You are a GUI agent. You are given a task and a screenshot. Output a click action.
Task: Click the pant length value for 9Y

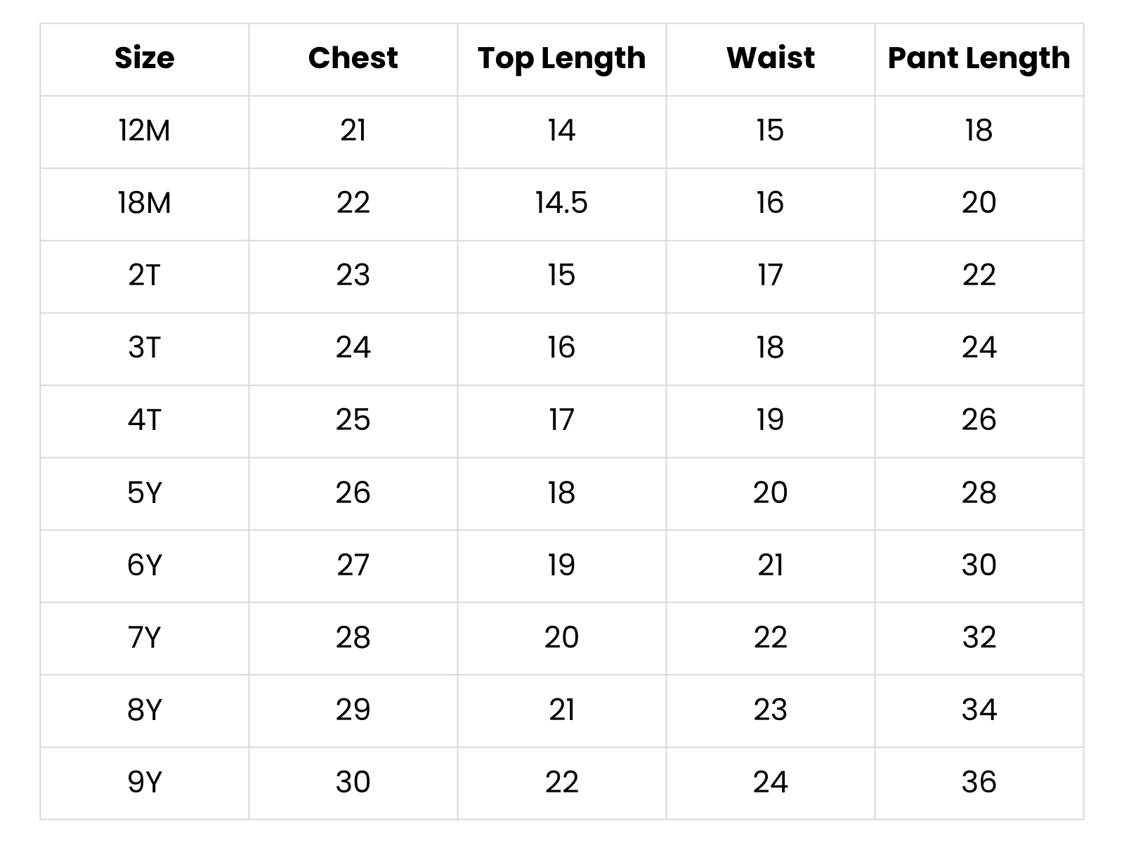[979, 783]
